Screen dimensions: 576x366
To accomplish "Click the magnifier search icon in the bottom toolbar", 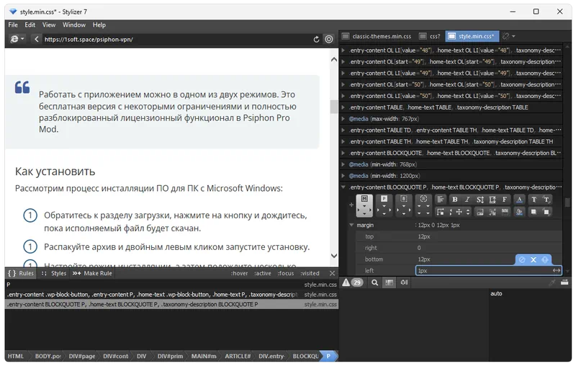I will click(x=374, y=282).
